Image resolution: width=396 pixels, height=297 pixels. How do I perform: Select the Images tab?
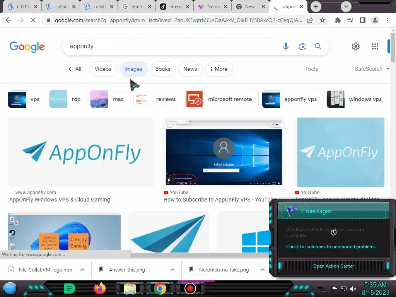pos(133,69)
